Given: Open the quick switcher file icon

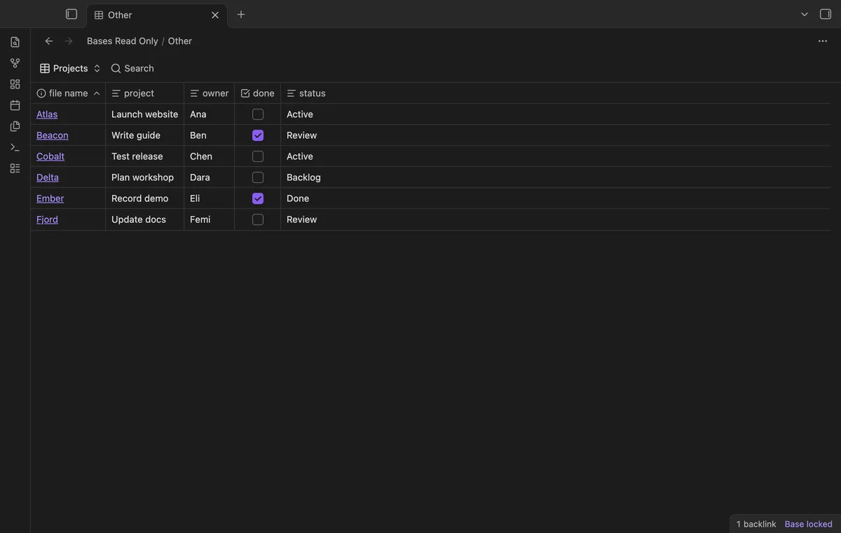Looking at the screenshot, I should coord(15,42).
